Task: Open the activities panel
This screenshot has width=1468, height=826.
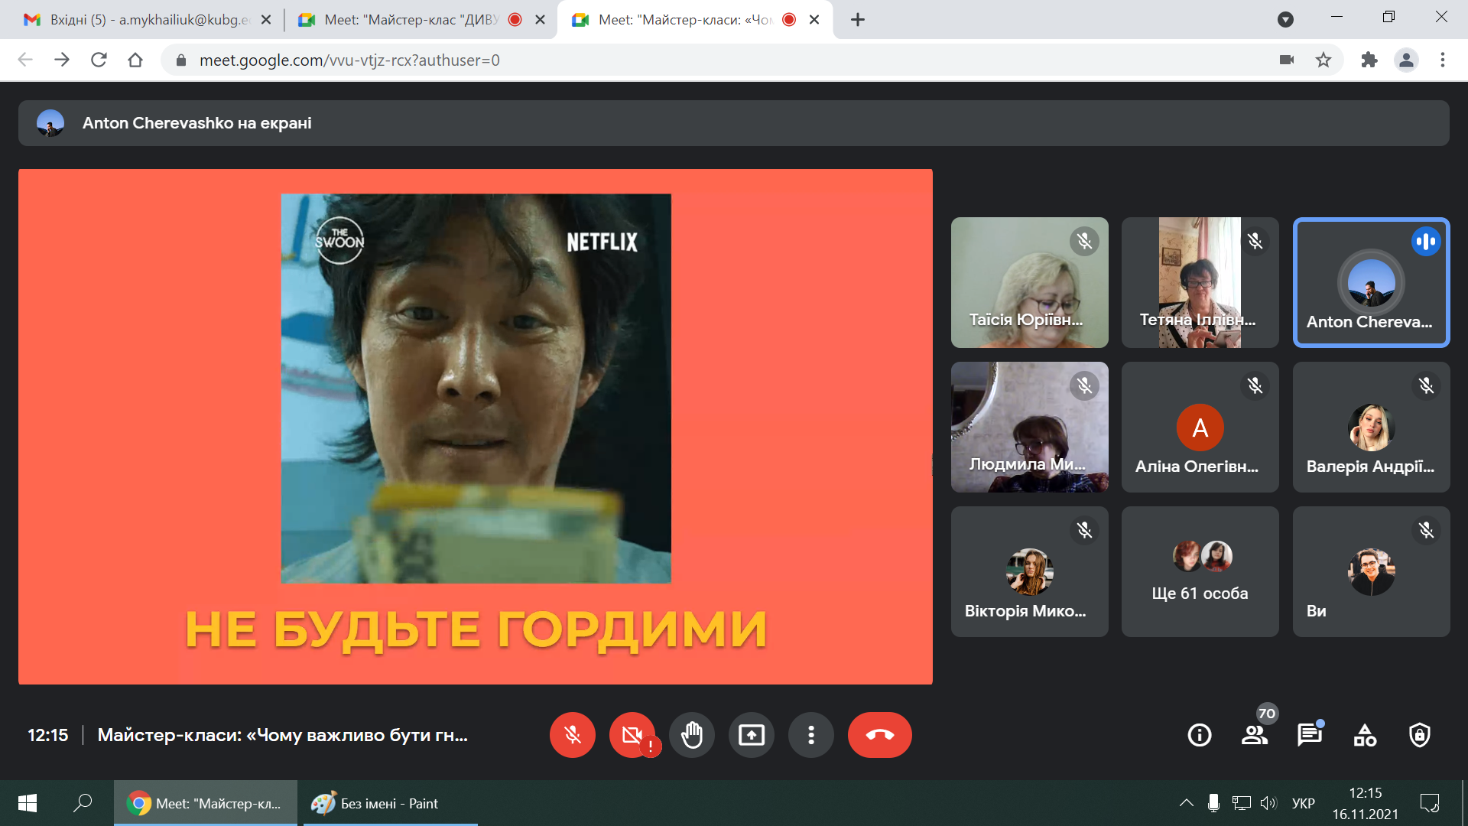Action: point(1364,735)
